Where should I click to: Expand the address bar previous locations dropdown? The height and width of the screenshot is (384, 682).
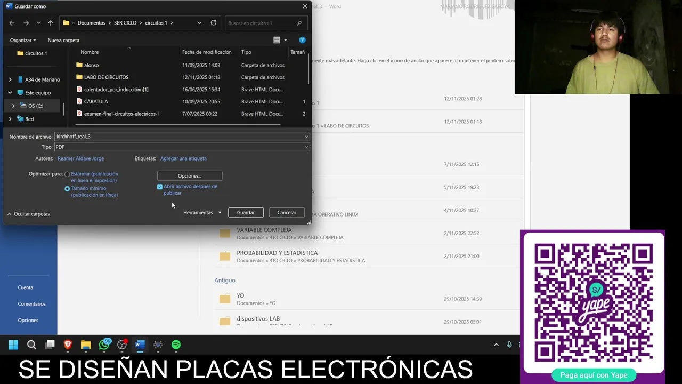(x=199, y=23)
